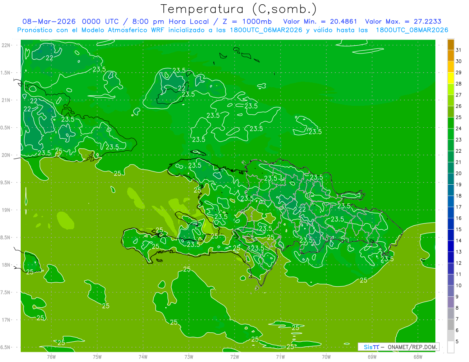Click the legend scale label '28'

pyautogui.click(x=458, y=84)
